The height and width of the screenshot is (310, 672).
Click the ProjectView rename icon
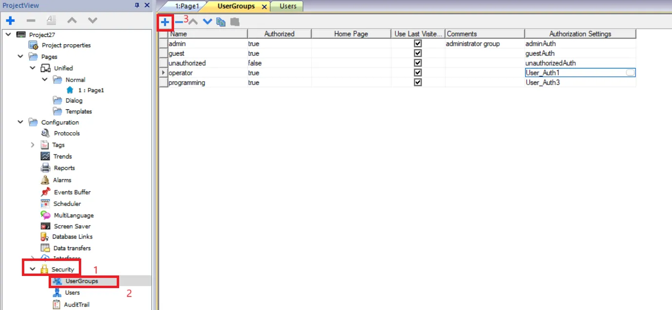[51, 20]
